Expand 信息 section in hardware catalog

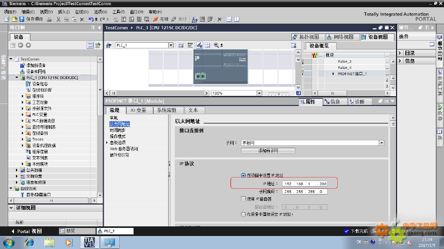click(x=400, y=61)
